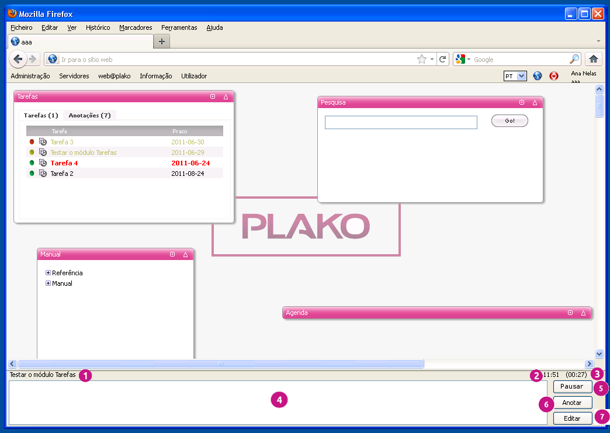This screenshot has width=610, height=433.
Task: Collapse the Manual panel with the triangle icon
Action: pos(186,254)
